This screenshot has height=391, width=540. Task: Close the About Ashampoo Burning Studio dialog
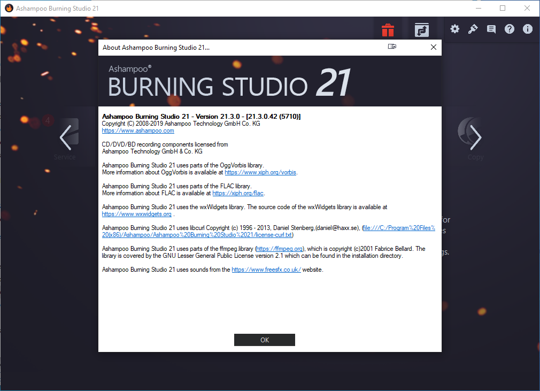[434, 47]
